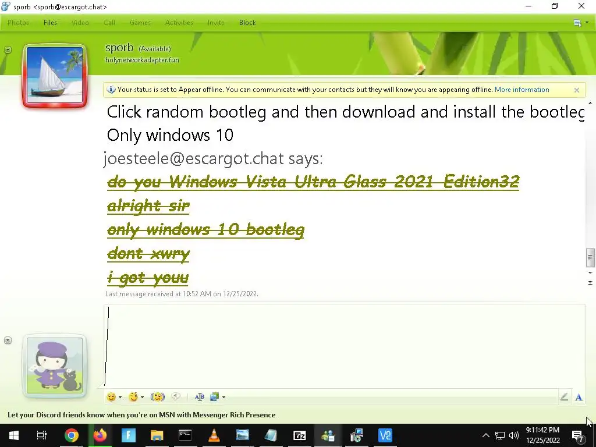Viewport: 596px width, 447px height.
Task: Click inside the message input box
Action: pos(345,346)
